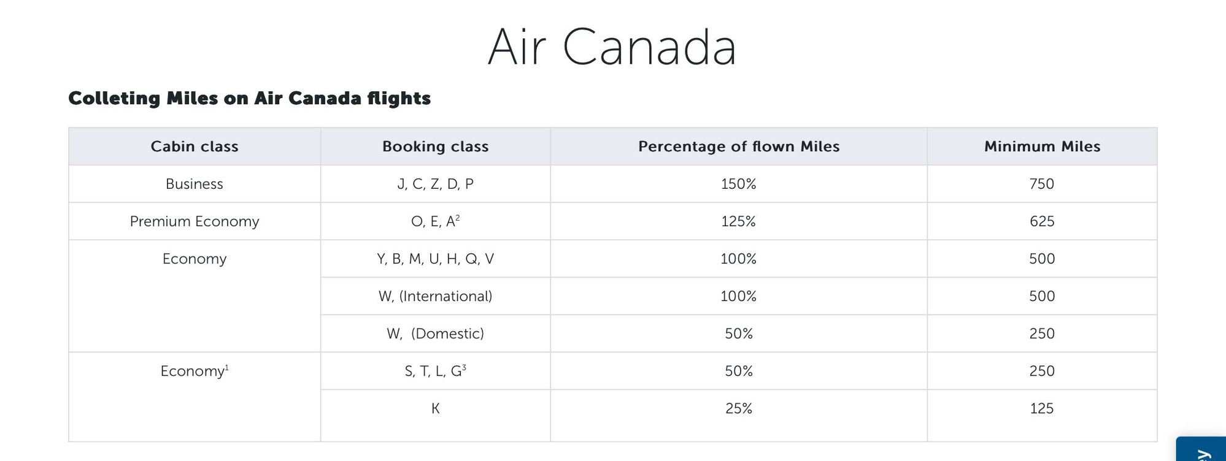Click footnote 2 next to booking class A

458,218
